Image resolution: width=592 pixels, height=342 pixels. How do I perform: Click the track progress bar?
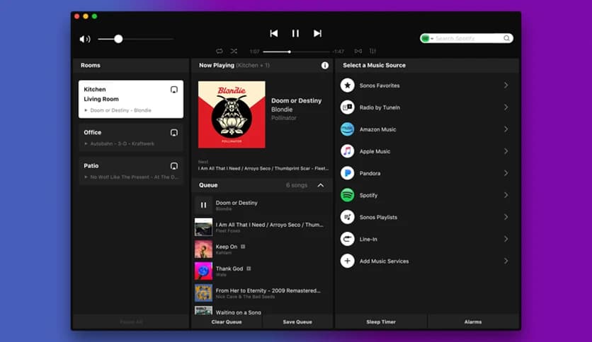[x=297, y=52]
